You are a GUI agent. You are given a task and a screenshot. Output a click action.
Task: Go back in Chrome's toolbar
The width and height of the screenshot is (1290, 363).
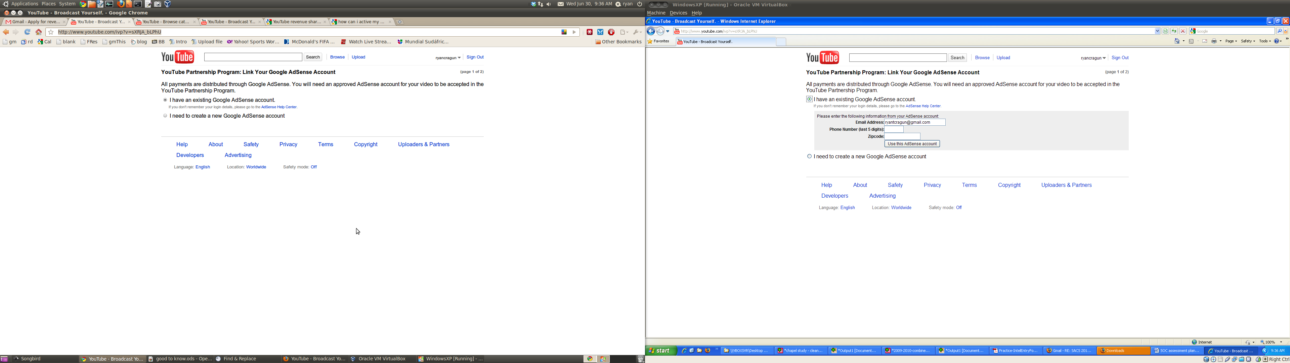(x=6, y=32)
